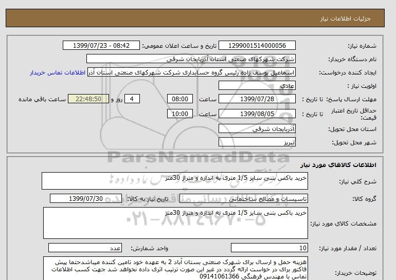Viewport: 396px width, 280px height.
Task: Click the شماره نیاز label
Action: click(362, 46)
